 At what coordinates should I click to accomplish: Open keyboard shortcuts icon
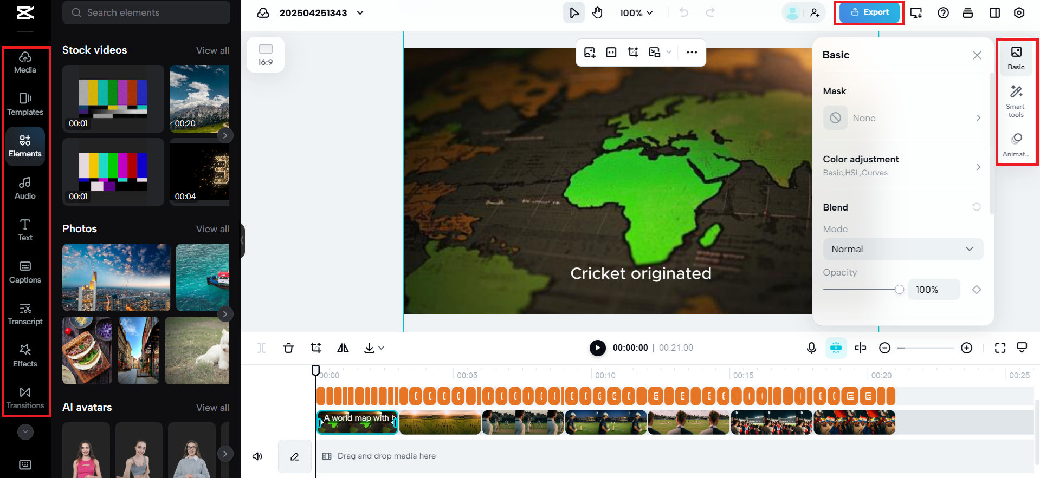(x=25, y=464)
